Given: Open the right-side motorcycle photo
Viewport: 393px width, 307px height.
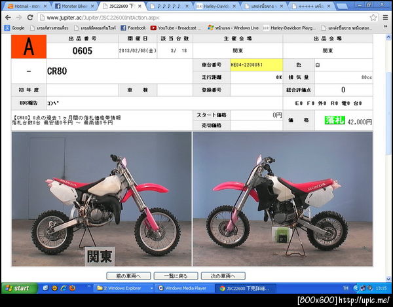Looking at the screenshot, I should point(283,199).
